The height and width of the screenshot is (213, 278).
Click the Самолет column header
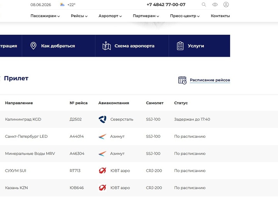click(155, 103)
